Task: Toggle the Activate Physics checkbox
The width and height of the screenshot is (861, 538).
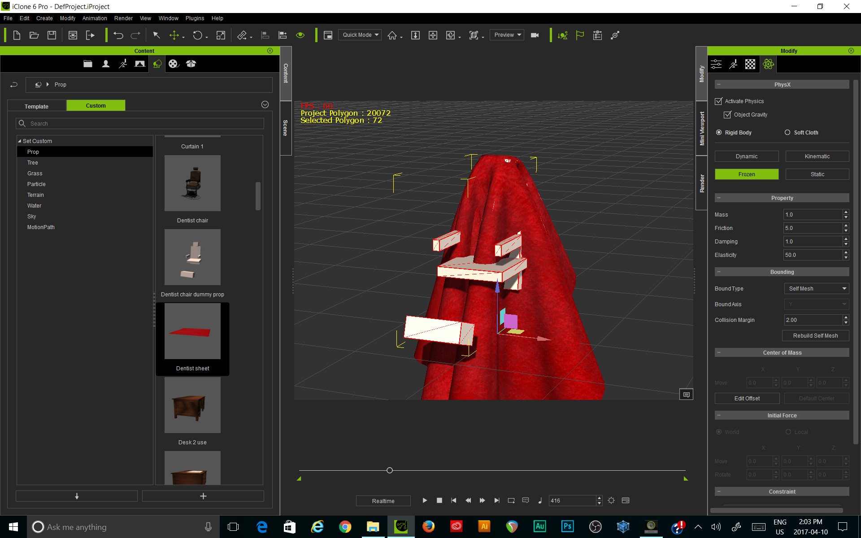Action: 719,101
